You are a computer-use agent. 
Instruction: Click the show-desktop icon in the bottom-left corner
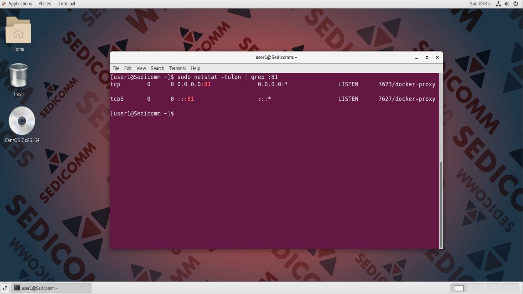(5, 288)
